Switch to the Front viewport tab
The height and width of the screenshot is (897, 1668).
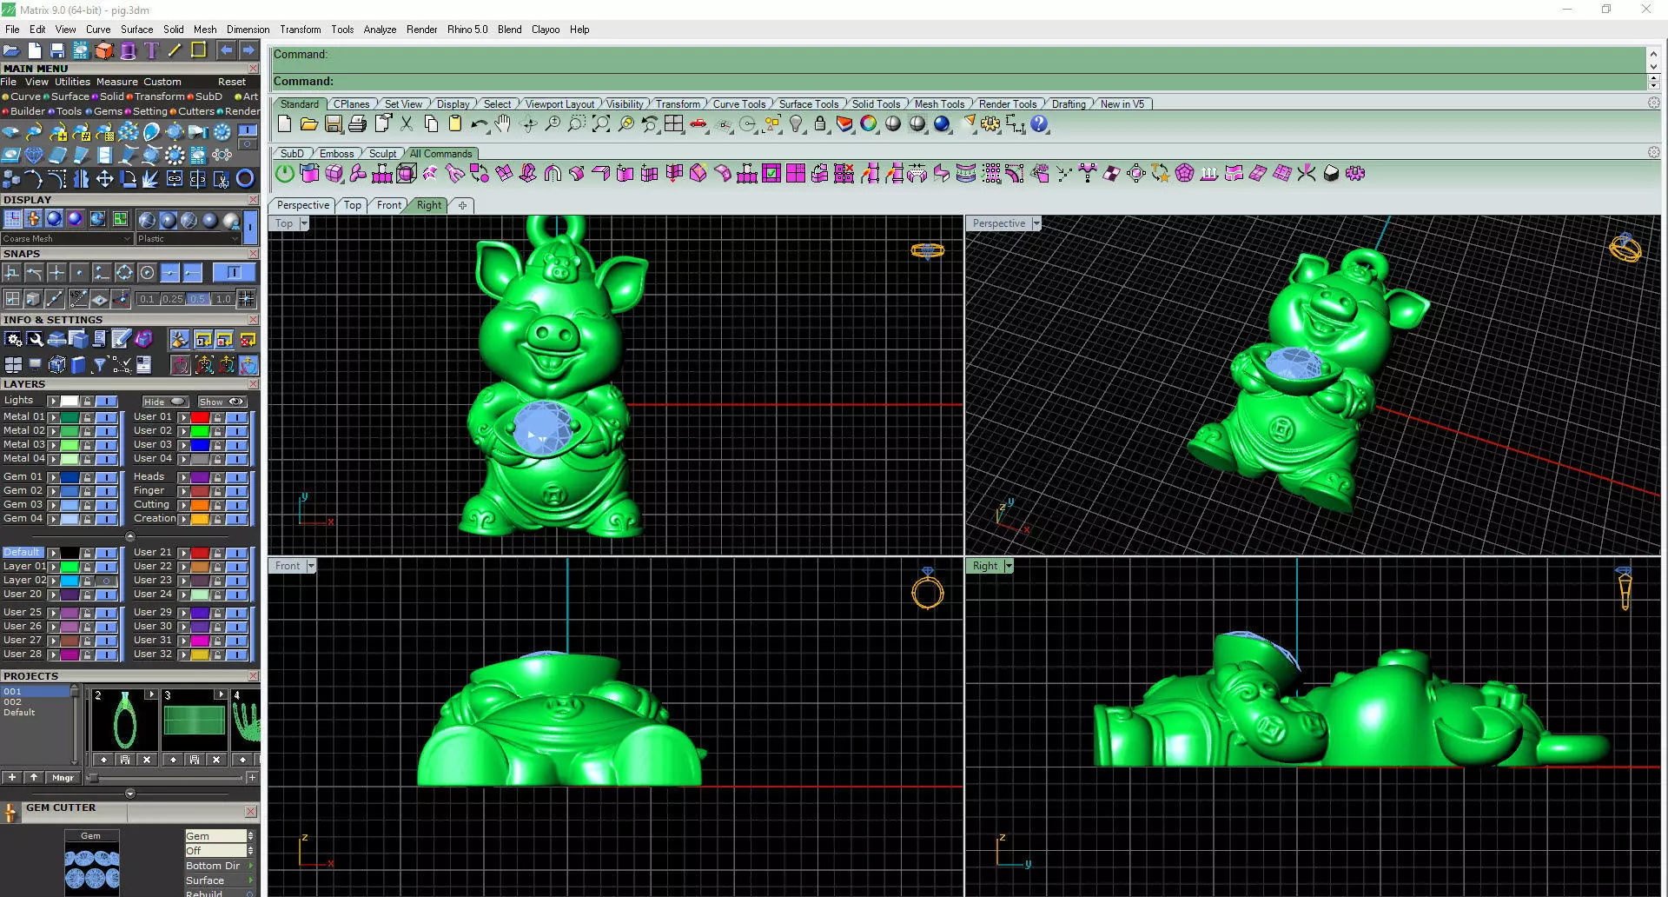388,205
